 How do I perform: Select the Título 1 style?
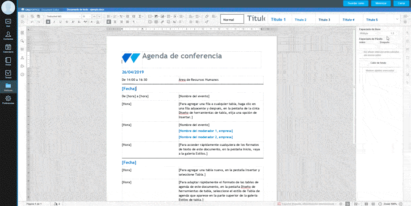[279, 19]
